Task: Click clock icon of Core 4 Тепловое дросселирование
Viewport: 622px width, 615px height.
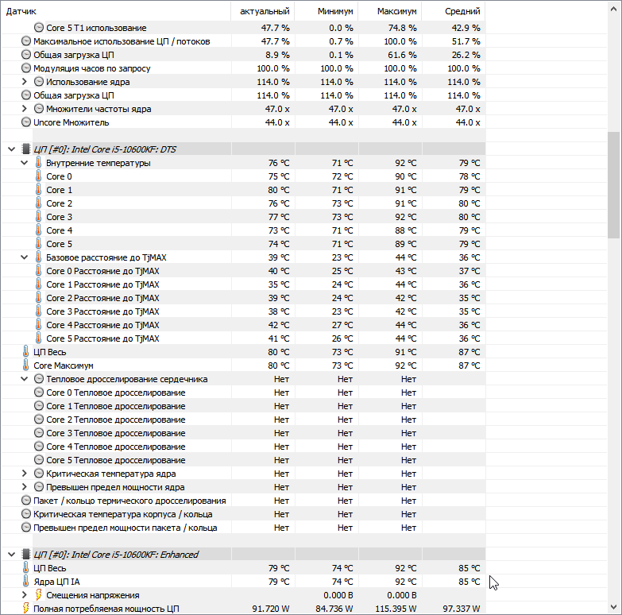Action: tap(38, 447)
